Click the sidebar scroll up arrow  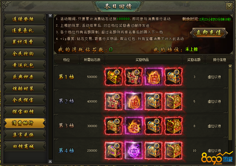(x=50, y=16)
